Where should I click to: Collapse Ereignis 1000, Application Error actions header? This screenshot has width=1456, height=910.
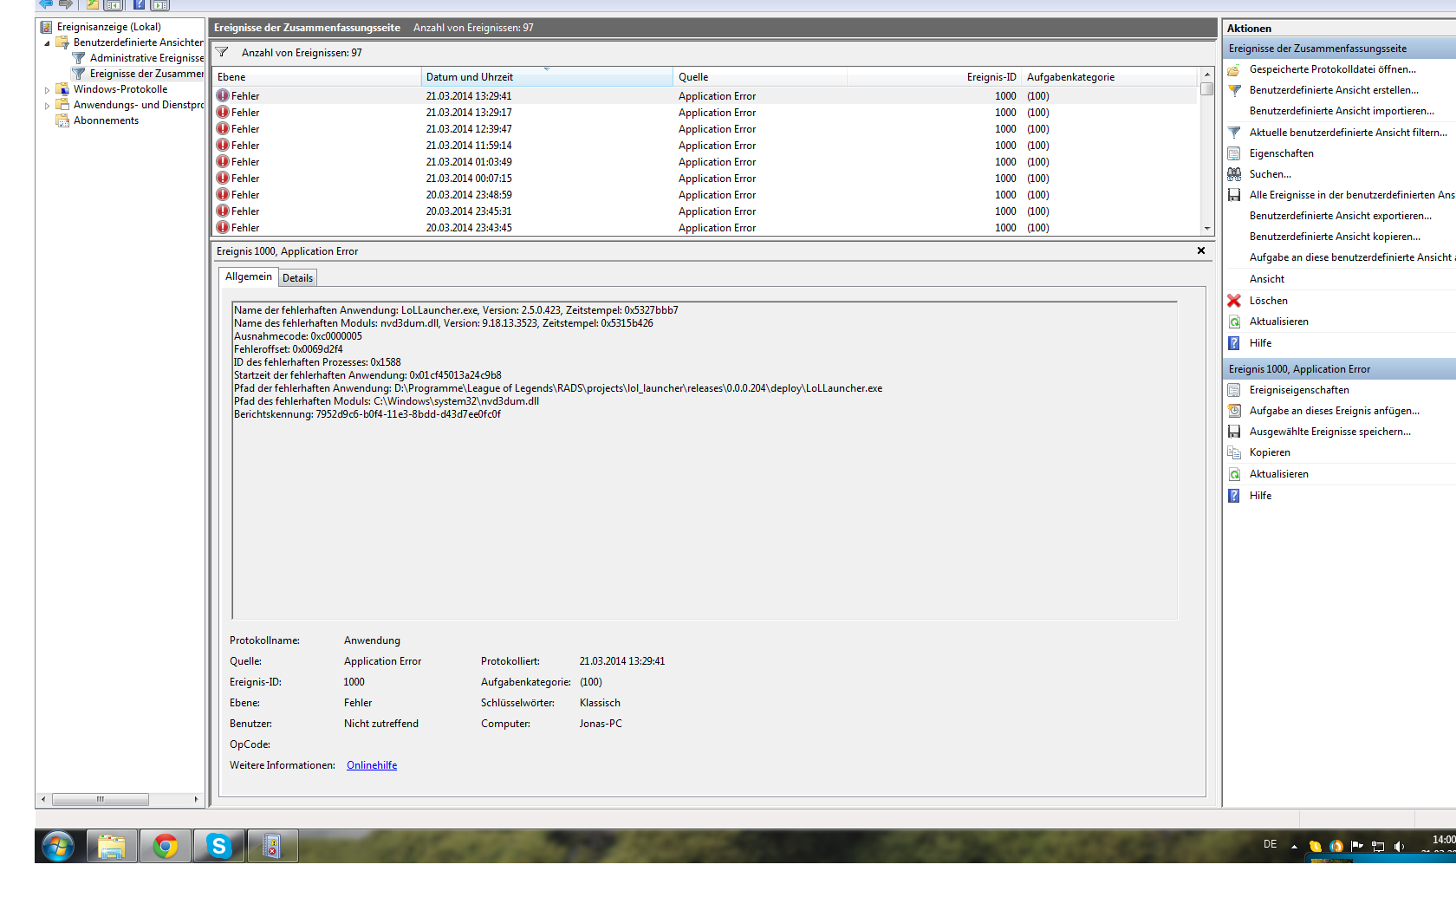pyautogui.click(x=1340, y=369)
